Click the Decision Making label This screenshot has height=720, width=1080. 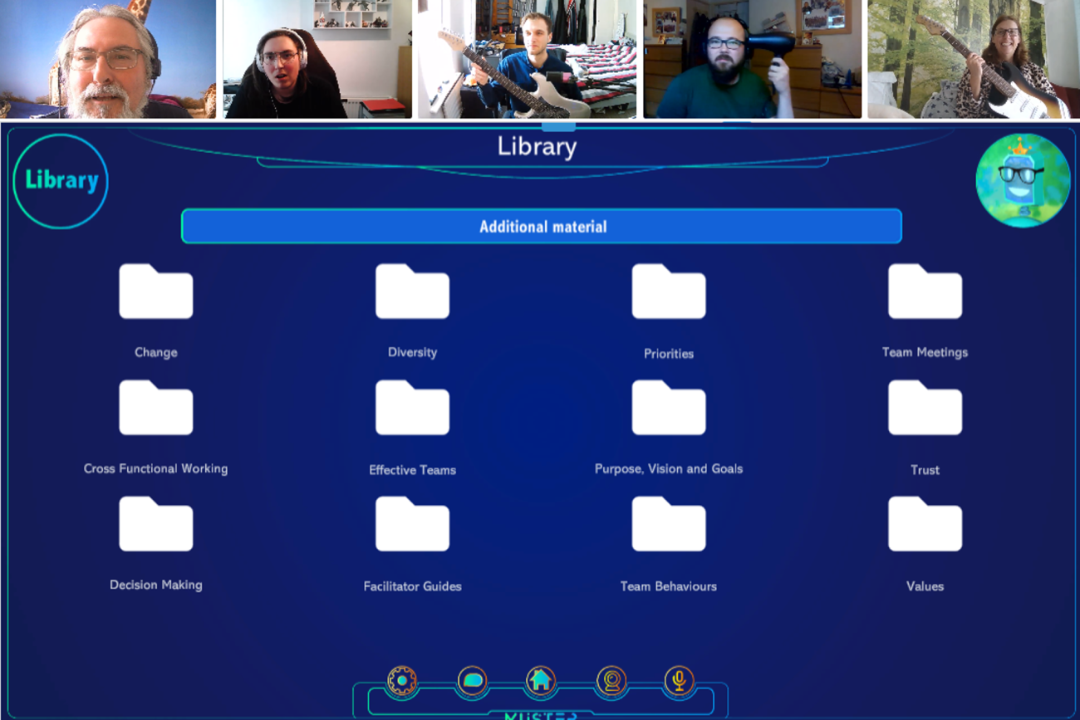(x=156, y=585)
